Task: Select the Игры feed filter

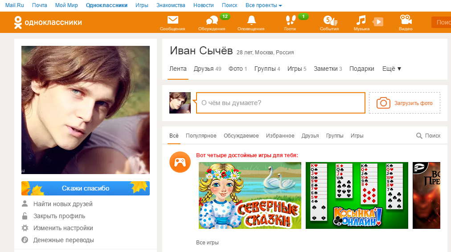Action: point(357,136)
